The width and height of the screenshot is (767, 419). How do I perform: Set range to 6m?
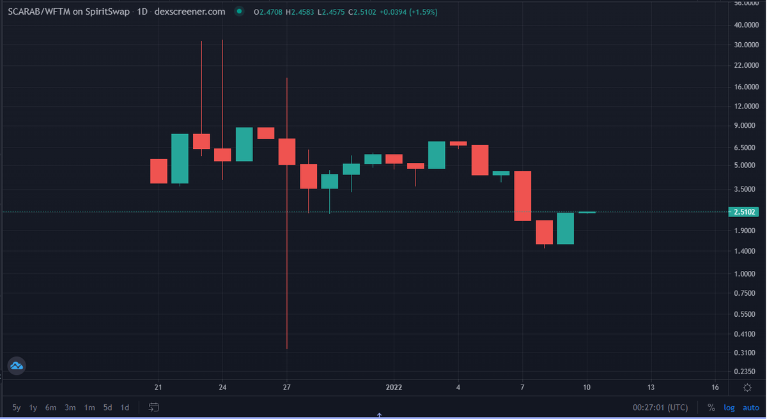[50, 407]
